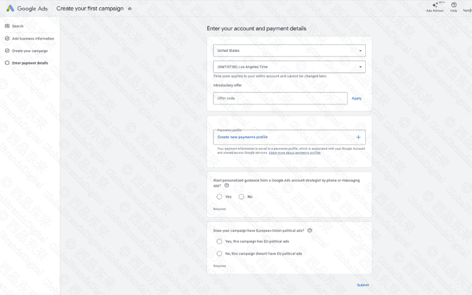
Task: Go to Add business information step
Action: coord(32,38)
